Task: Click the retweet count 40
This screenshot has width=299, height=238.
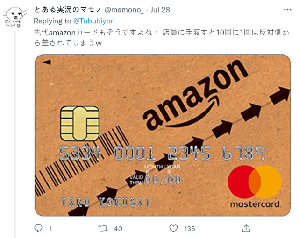Action: [118, 229]
